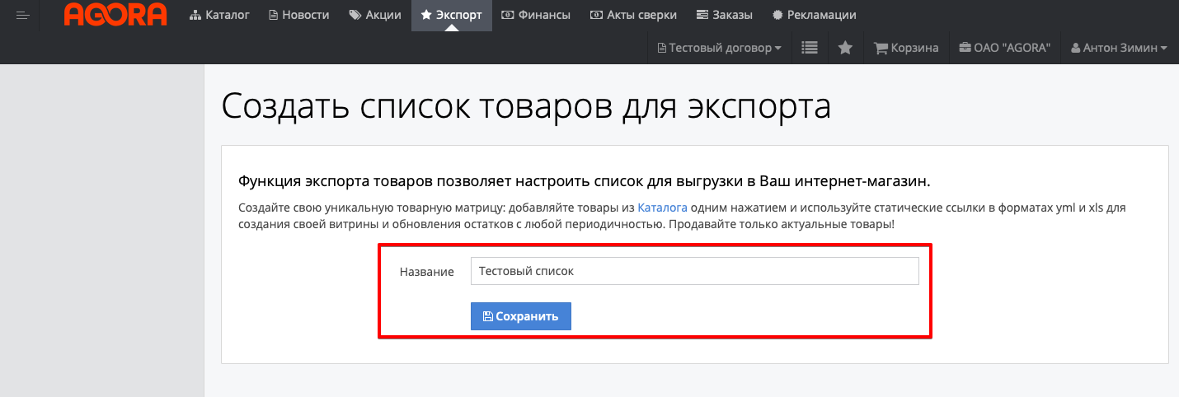The width and height of the screenshot is (1179, 397).
Task: Select the Экспорт tab
Action: [451, 15]
